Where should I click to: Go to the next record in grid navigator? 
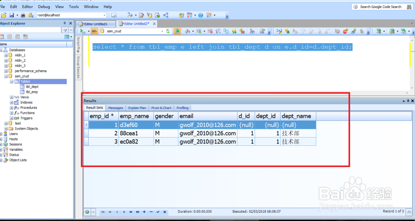(124, 212)
